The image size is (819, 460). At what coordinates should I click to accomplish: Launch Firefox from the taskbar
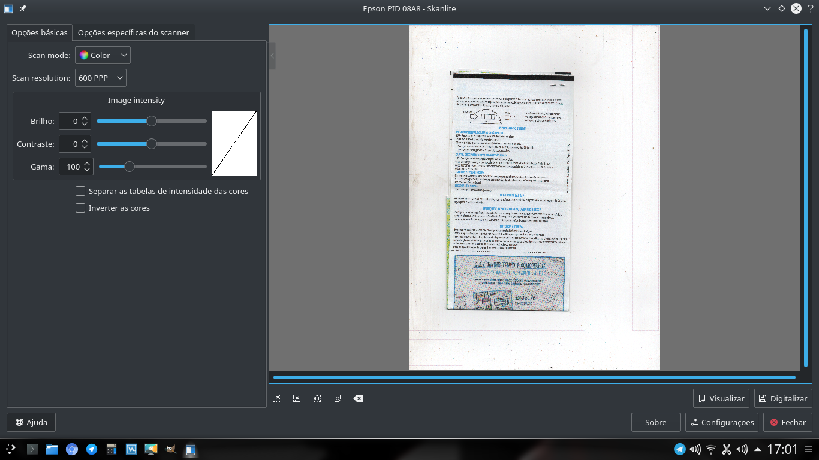[x=71, y=448]
